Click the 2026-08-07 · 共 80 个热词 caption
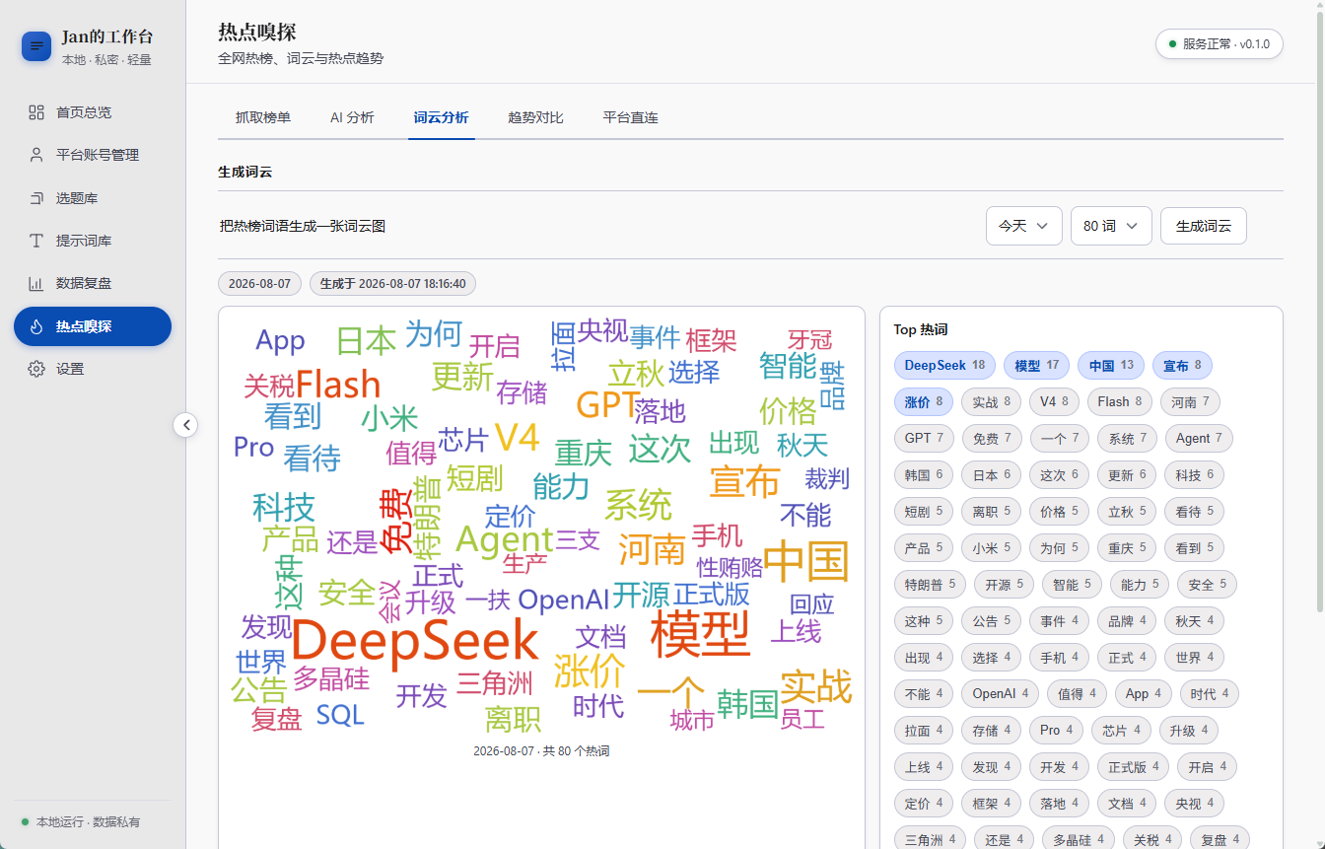The height and width of the screenshot is (849, 1325). coord(541,751)
